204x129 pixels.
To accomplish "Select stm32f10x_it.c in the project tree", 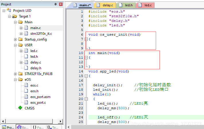I will tap(41, 34).
